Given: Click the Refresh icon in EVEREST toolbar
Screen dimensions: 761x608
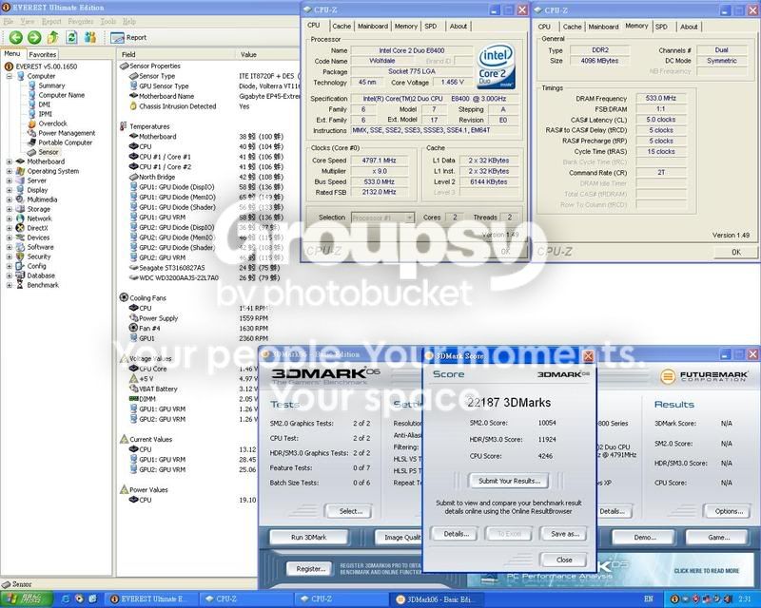Looking at the screenshot, I should click(71, 37).
